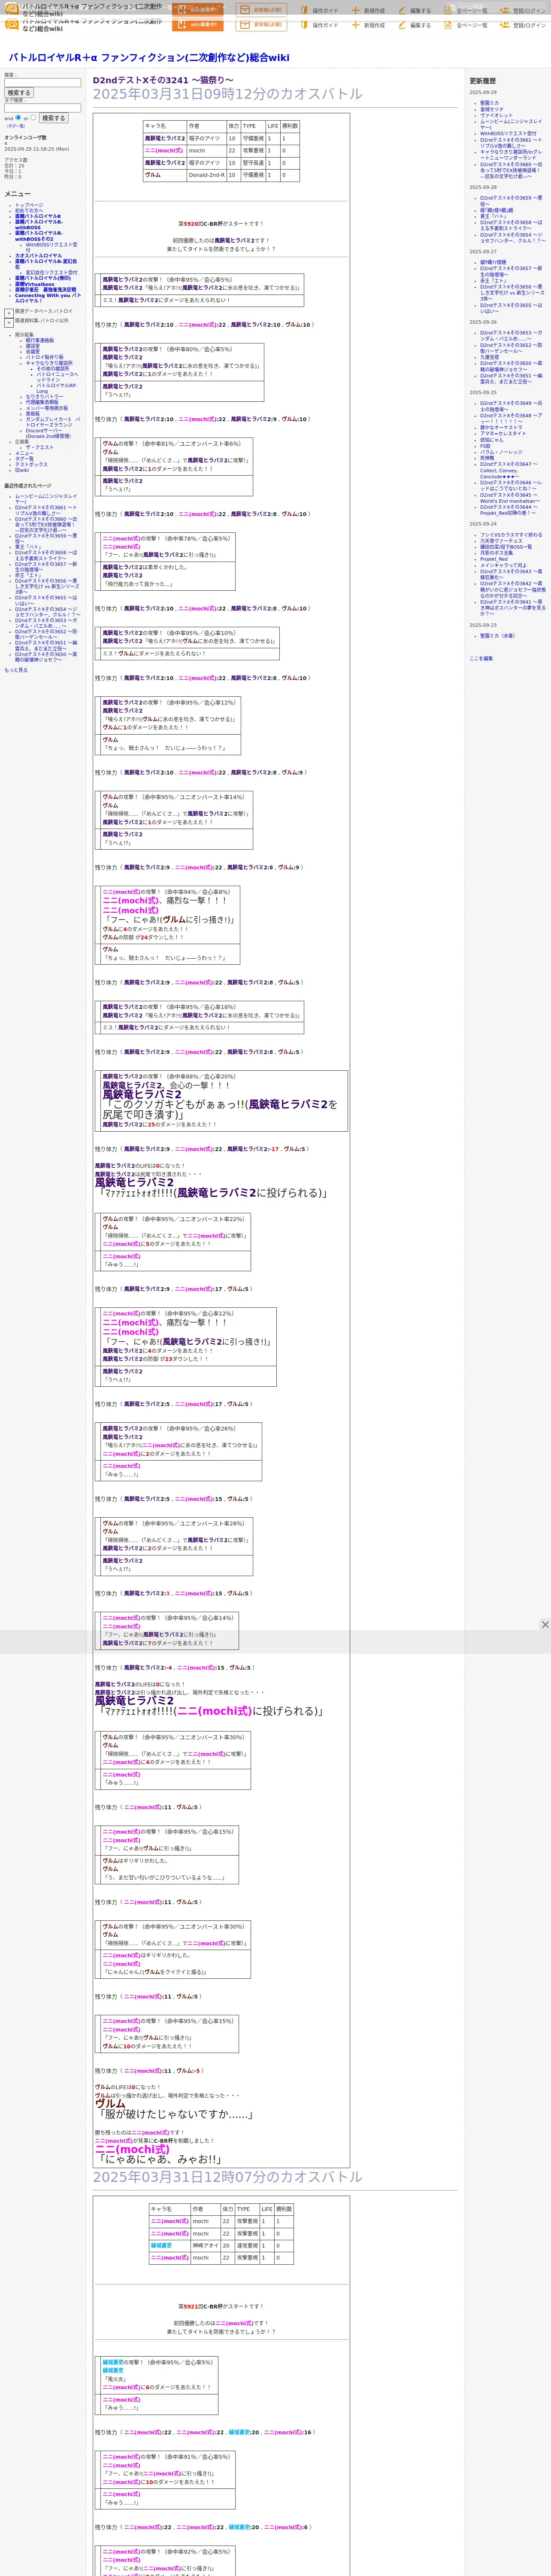Open the D2ndテストXその3241 page heading link
This screenshot has width=551, height=2576.
click(163, 80)
